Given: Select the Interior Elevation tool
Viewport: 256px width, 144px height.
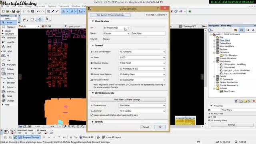Looking at the screenshot, I should [x=9, y=87].
